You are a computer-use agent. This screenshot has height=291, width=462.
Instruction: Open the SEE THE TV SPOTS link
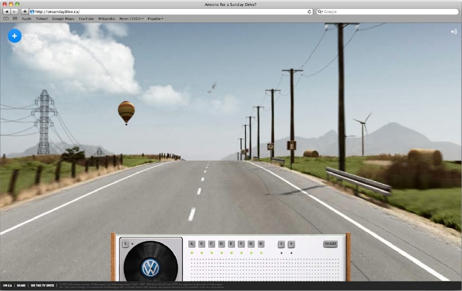click(x=43, y=286)
